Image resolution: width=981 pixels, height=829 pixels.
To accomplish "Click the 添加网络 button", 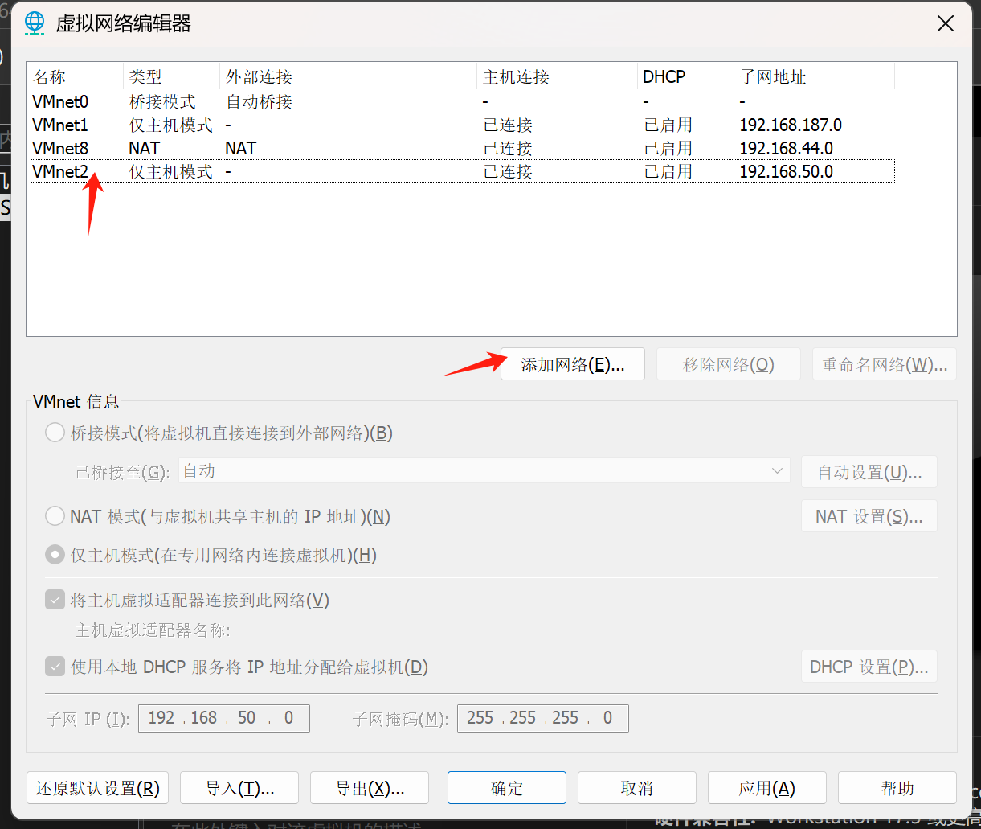I will click(x=572, y=363).
